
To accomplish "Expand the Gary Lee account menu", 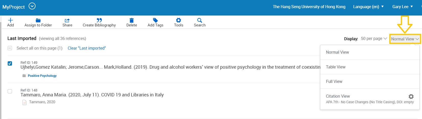I will tap(402, 7).
